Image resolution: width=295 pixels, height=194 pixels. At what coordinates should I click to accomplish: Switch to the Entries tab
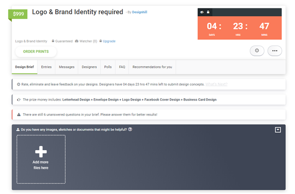point(46,67)
